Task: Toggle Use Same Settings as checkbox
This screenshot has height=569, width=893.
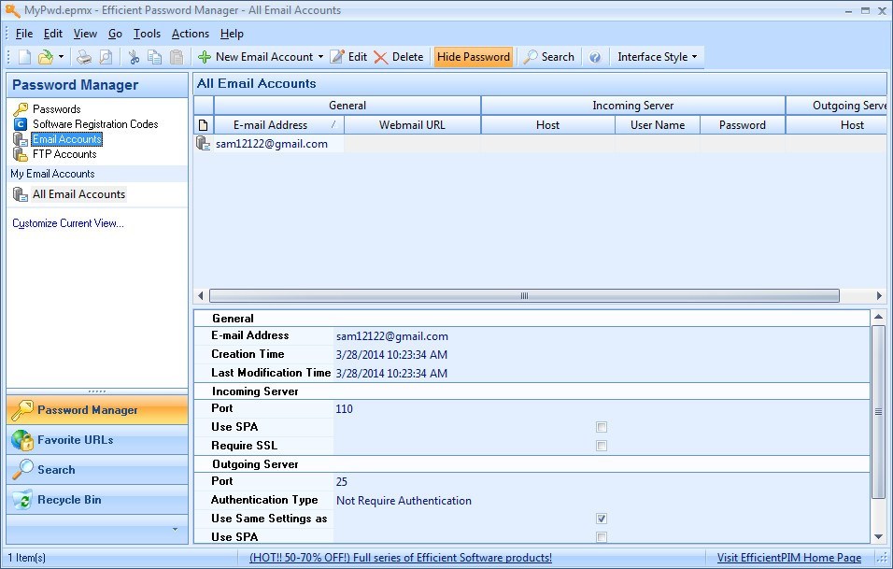Action: point(602,519)
